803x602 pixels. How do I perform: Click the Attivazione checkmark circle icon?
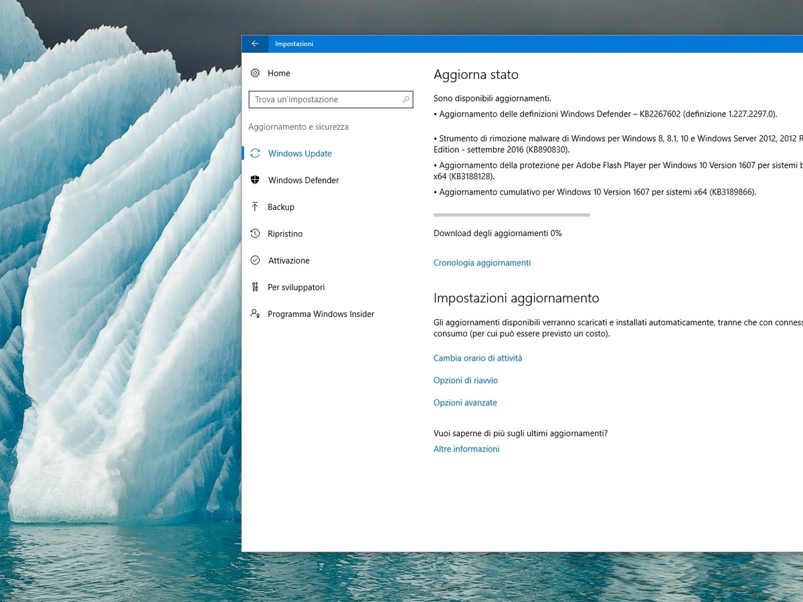click(x=255, y=260)
